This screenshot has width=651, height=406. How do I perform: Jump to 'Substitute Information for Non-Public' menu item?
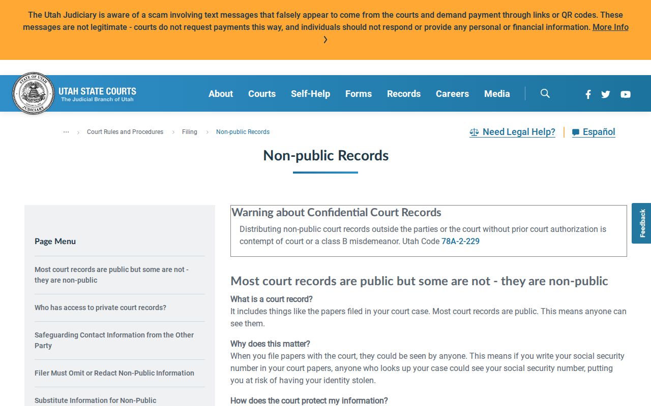(96, 400)
